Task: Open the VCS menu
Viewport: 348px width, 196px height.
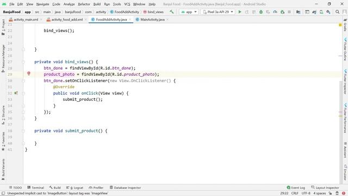Action: [127, 4]
